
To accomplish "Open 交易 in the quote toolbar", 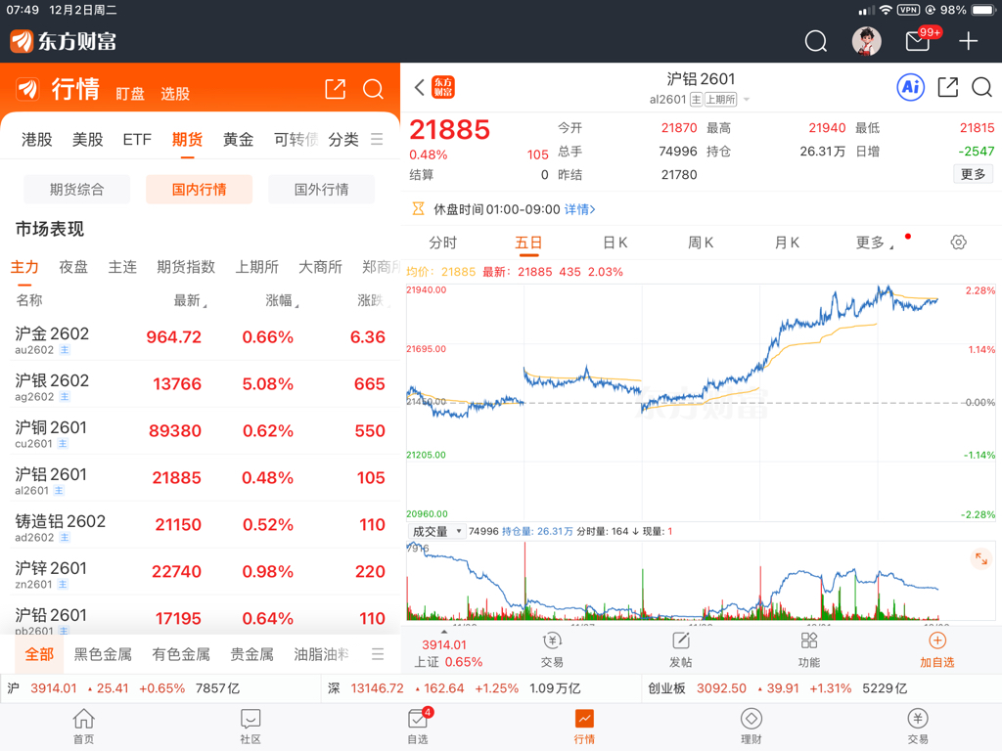I will tap(552, 650).
